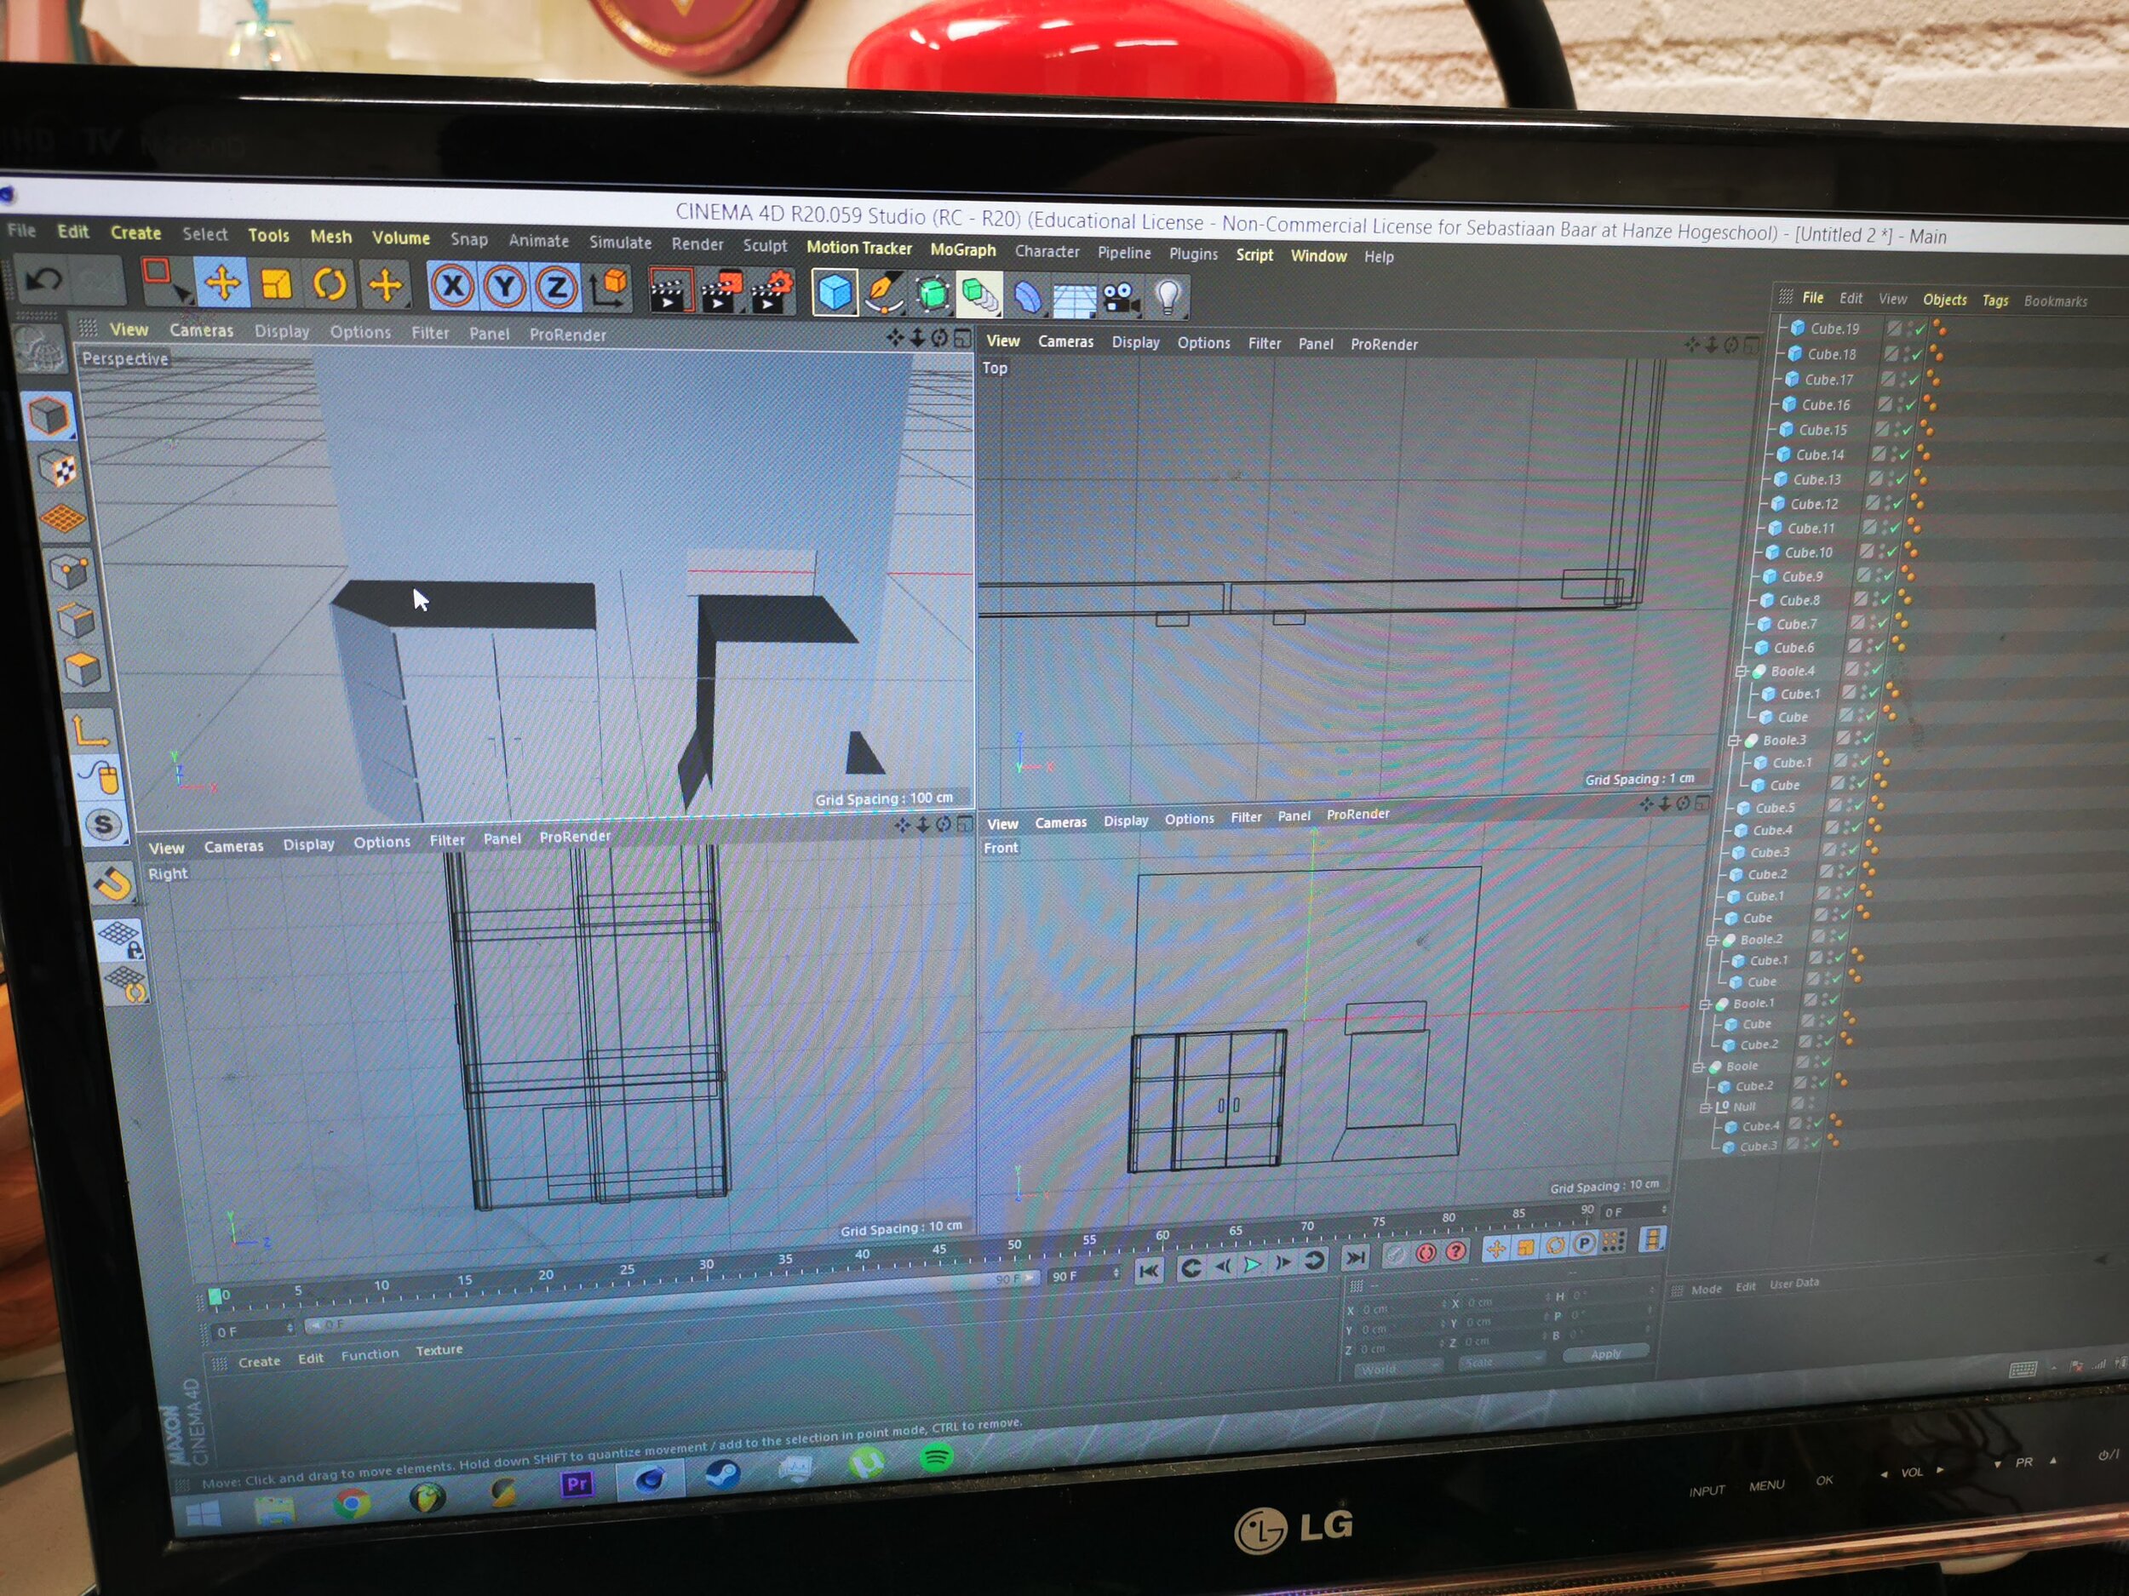Open Chrome from Windows taskbar
The image size is (2129, 1596).
point(352,1502)
